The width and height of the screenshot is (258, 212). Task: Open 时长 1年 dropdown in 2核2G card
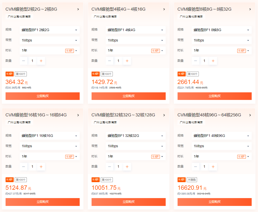pyautogui.click(x=50, y=51)
